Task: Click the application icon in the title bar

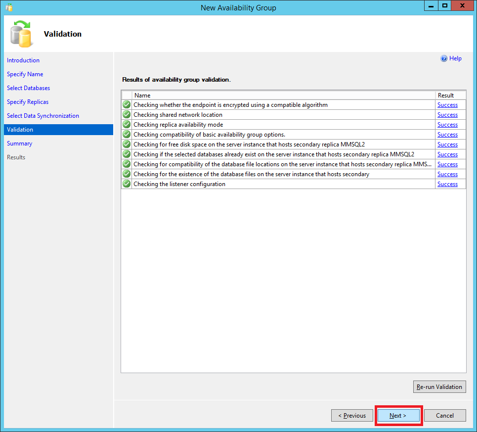Action: point(9,7)
